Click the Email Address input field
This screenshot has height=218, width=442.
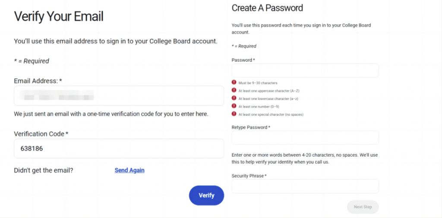[119, 95]
